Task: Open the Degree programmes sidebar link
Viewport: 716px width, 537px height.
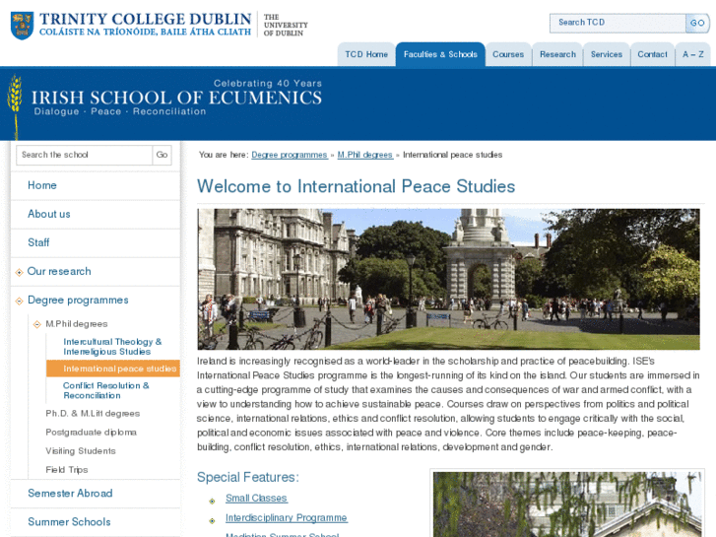Action: (x=78, y=301)
